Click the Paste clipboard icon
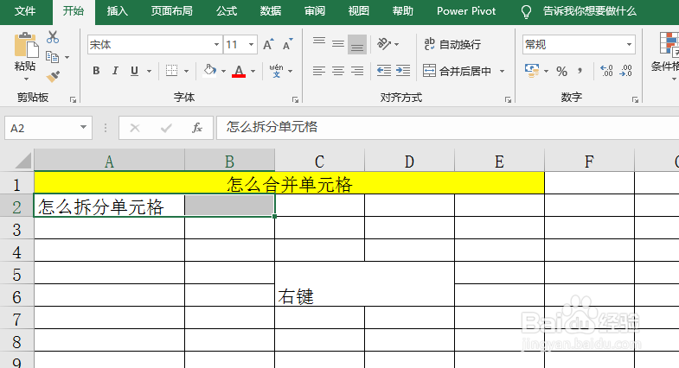 pyautogui.click(x=25, y=45)
